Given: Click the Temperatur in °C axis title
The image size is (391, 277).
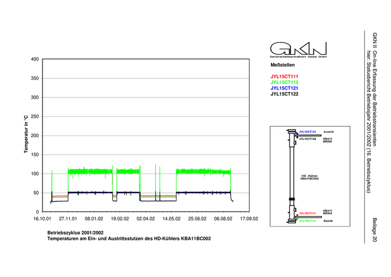Looking at the screenshot, I should [x=26, y=135].
